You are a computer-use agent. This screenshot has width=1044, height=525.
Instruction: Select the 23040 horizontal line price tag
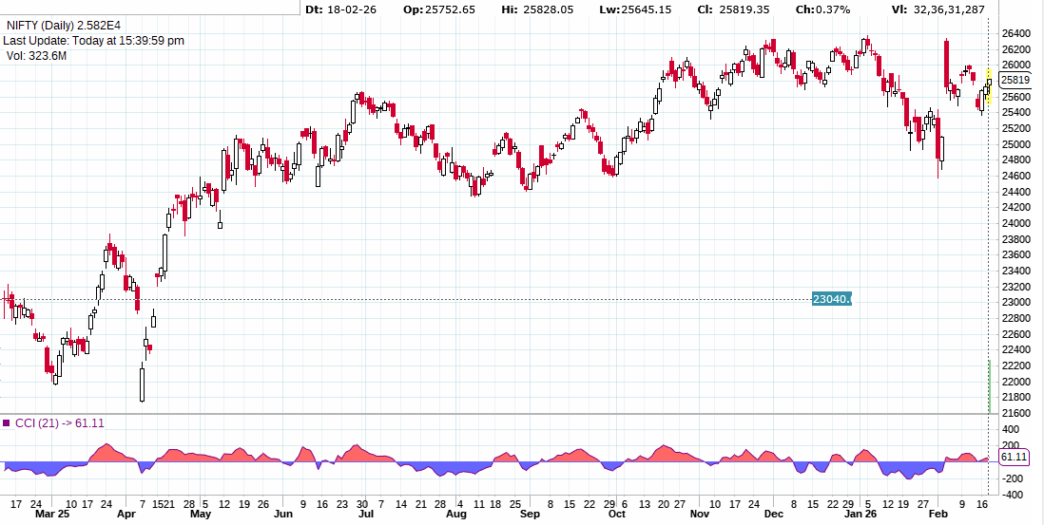tap(831, 299)
